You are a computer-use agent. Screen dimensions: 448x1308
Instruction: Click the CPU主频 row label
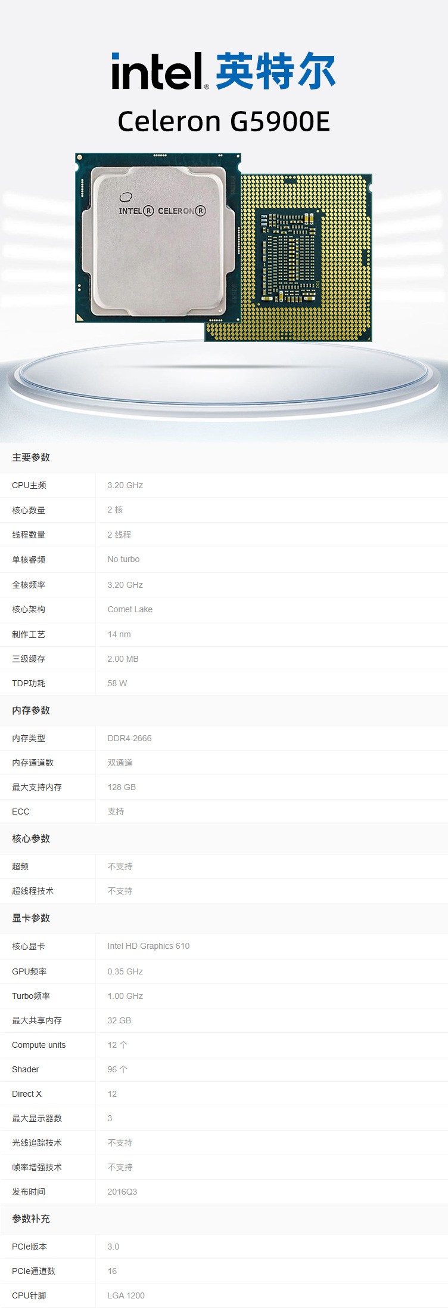[29, 486]
